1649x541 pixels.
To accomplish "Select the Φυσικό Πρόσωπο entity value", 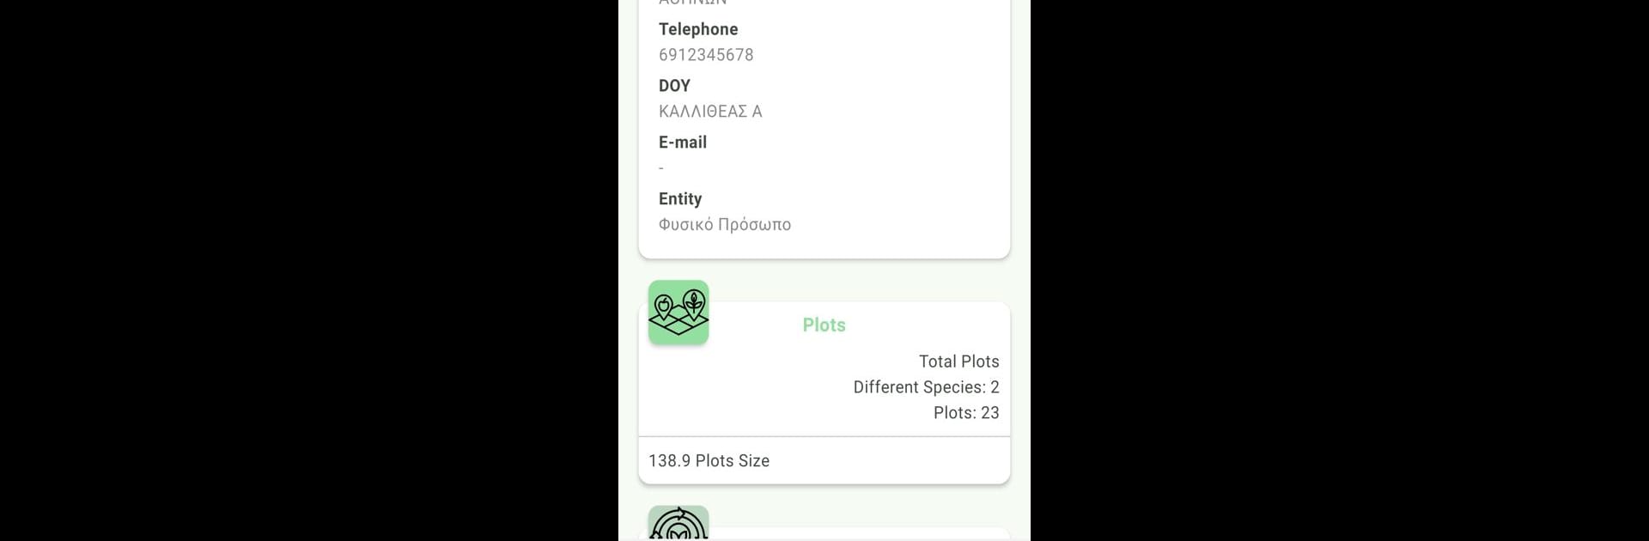I will 725,225.
